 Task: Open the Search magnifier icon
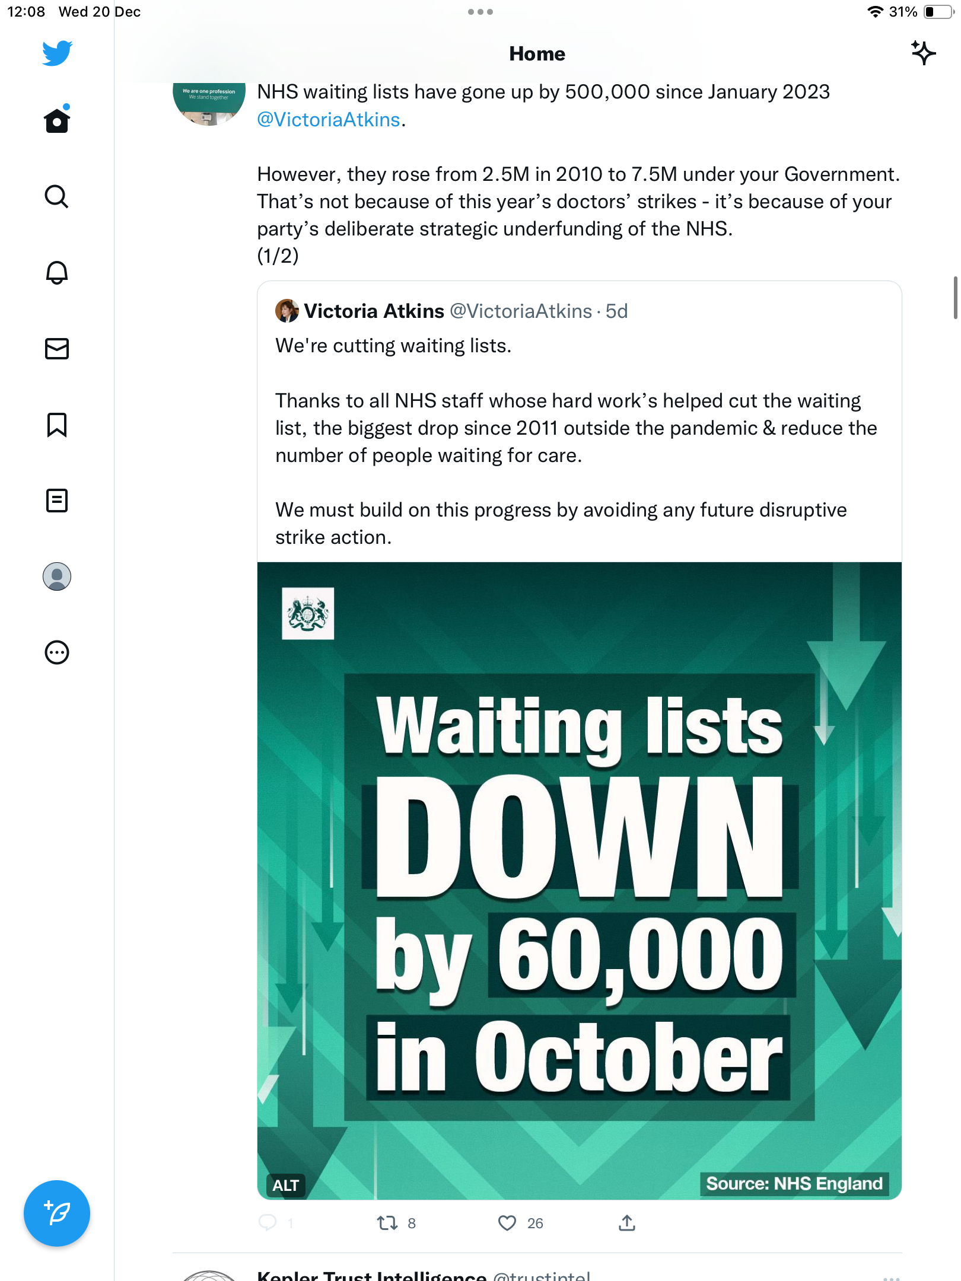tap(57, 196)
